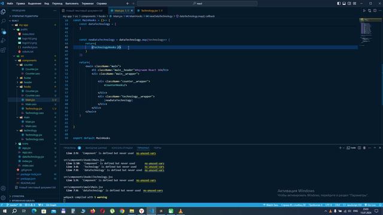Image resolution: width=383 pixels, height=215 pixels.
Task: Click the Run code play icon
Action: pyautogui.click(x=364, y=11)
